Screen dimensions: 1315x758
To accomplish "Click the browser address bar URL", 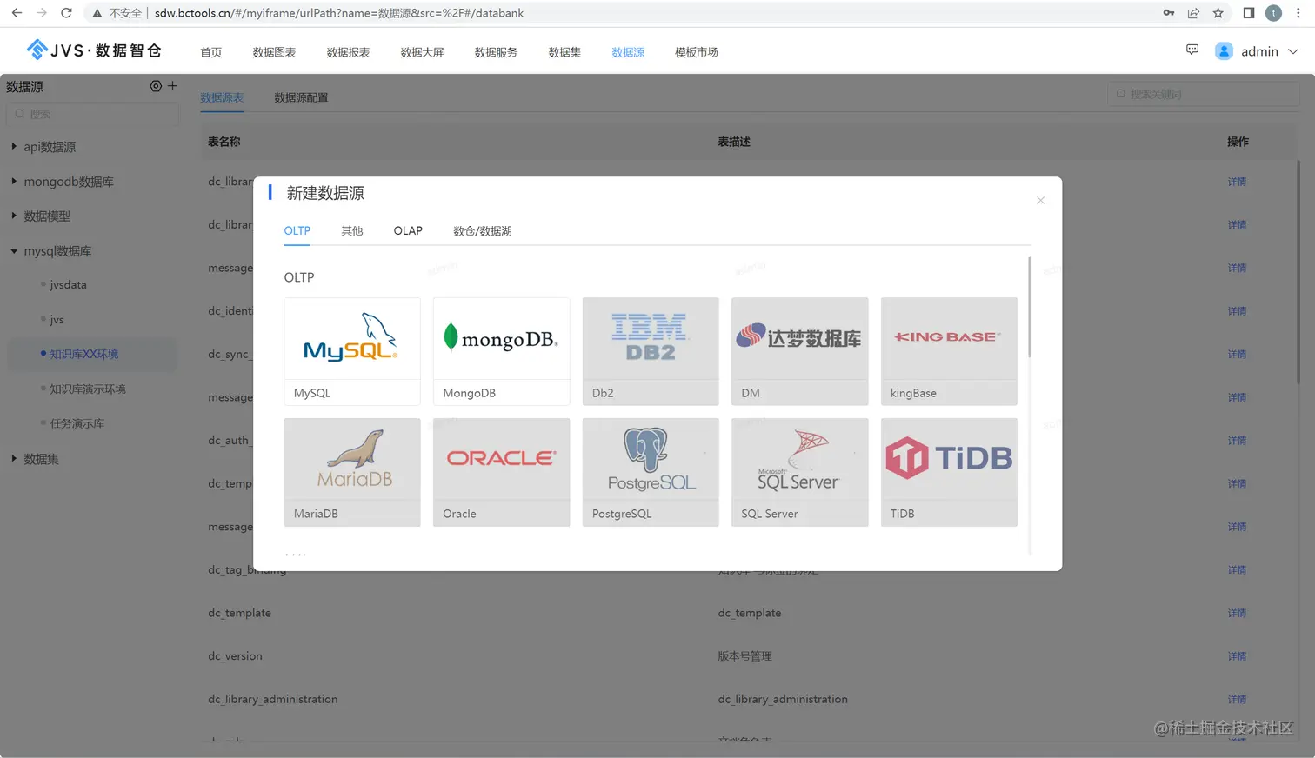I will 339,13.
